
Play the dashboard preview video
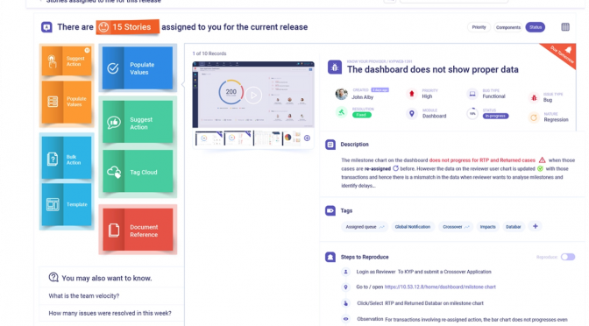pos(253,96)
